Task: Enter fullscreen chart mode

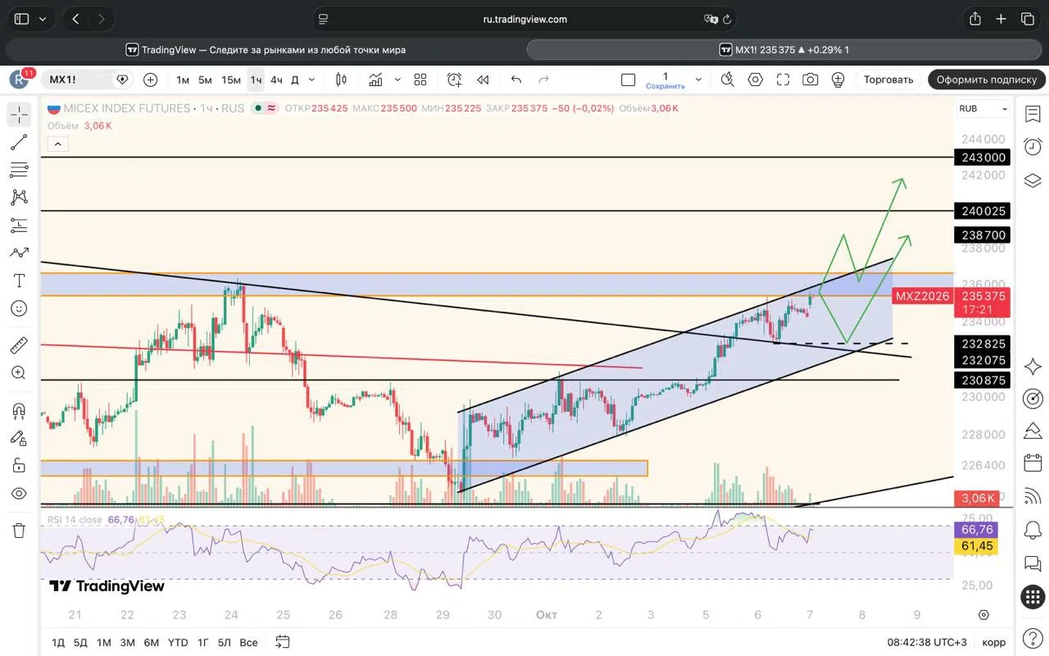Action: coord(783,80)
